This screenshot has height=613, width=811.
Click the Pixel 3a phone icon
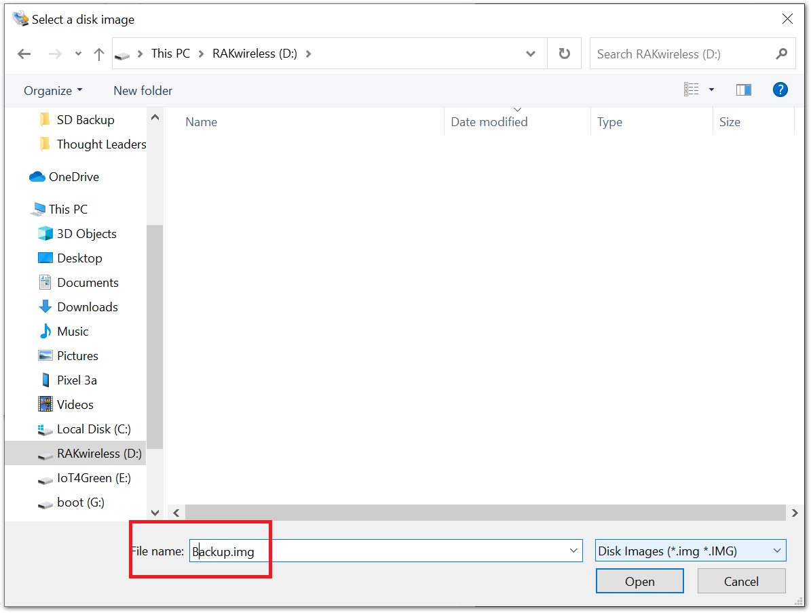(x=45, y=380)
